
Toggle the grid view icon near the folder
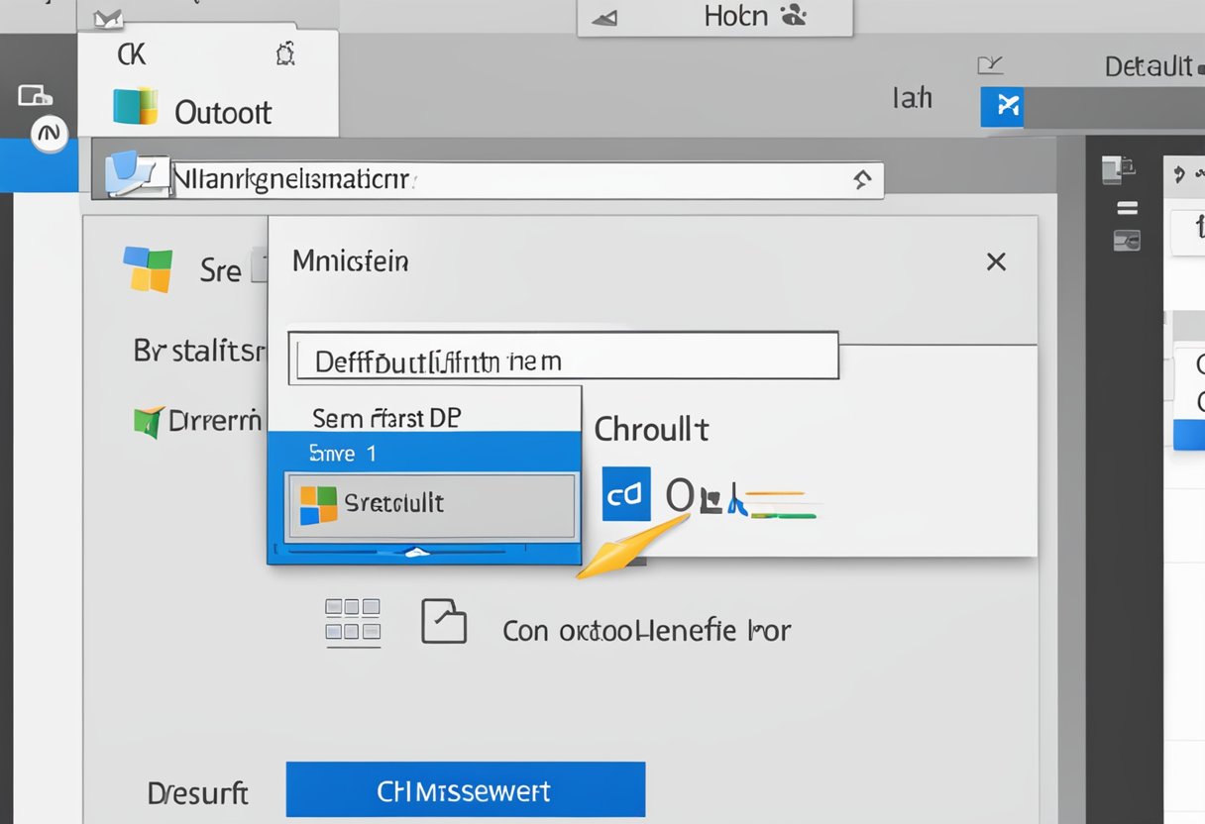pos(352,622)
